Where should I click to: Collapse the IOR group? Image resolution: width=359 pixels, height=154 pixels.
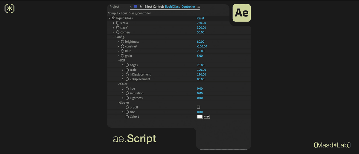click(118, 61)
